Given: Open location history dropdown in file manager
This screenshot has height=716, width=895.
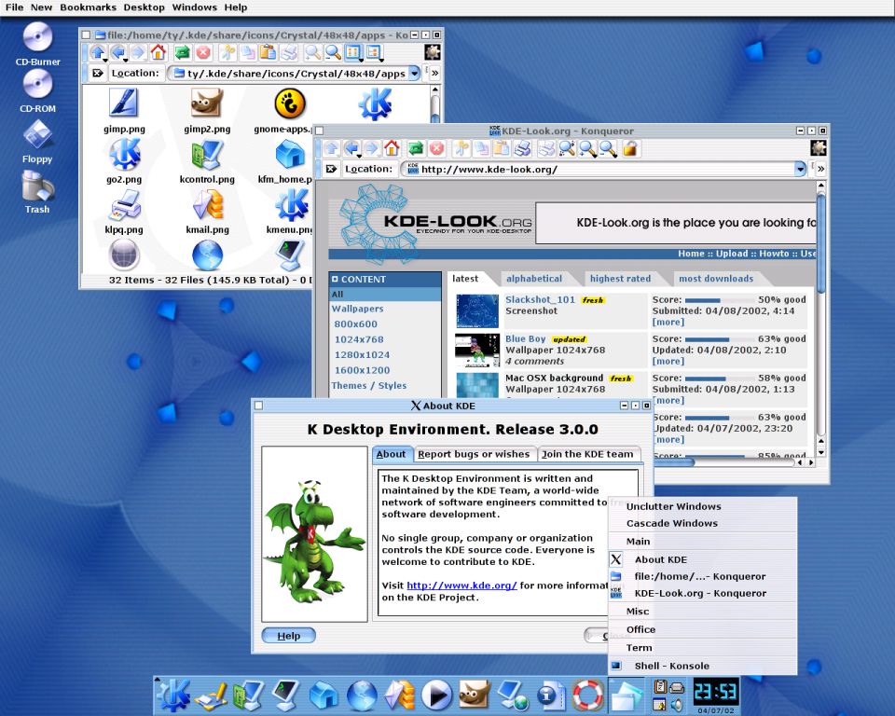Looking at the screenshot, I should [414, 73].
